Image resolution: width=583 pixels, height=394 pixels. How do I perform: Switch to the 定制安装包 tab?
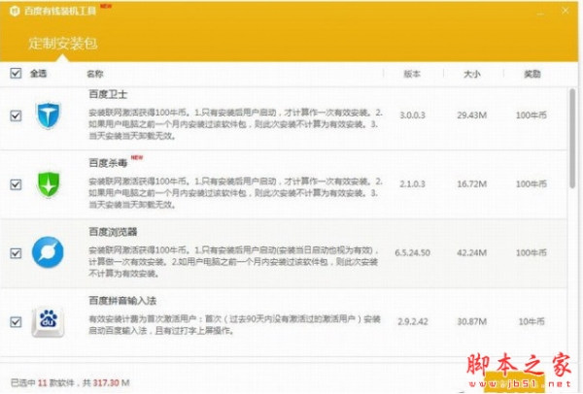tap(63, 44)
